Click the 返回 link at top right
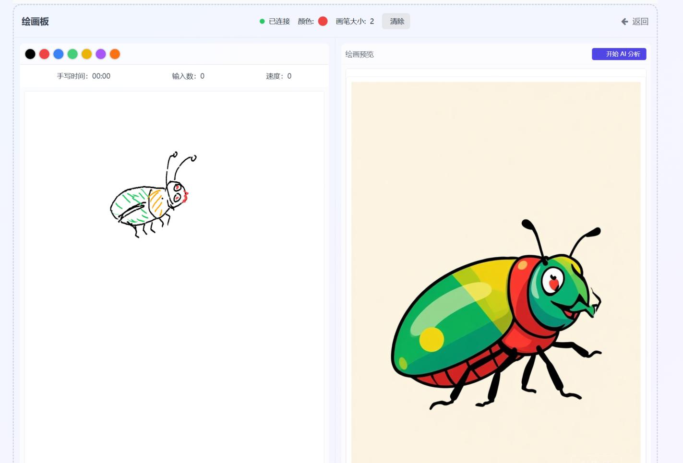This screenshot has width=683, height=463. pyautogui.click(x=641, y=22)
